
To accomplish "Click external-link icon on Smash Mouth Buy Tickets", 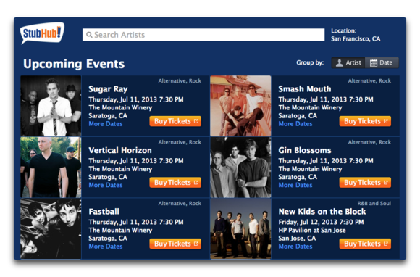I will (386, 121).
